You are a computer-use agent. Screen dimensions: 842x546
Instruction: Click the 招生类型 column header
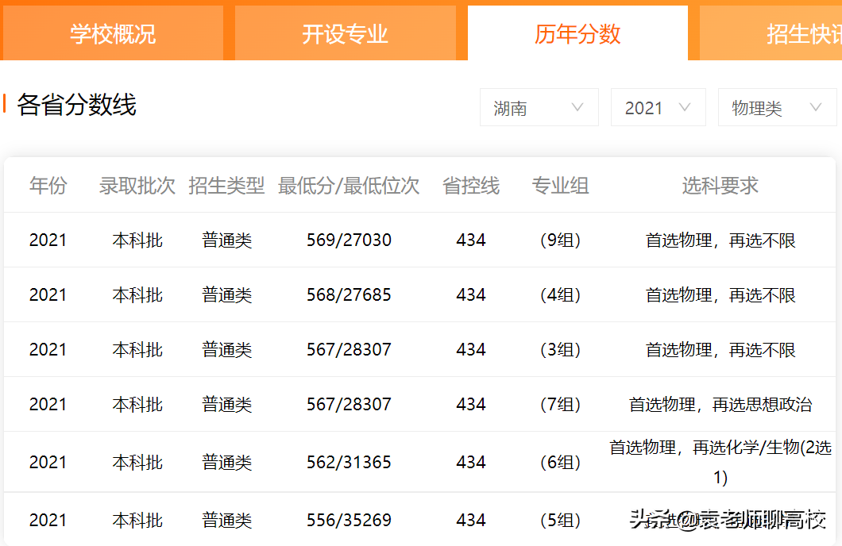tap(227, 185)
